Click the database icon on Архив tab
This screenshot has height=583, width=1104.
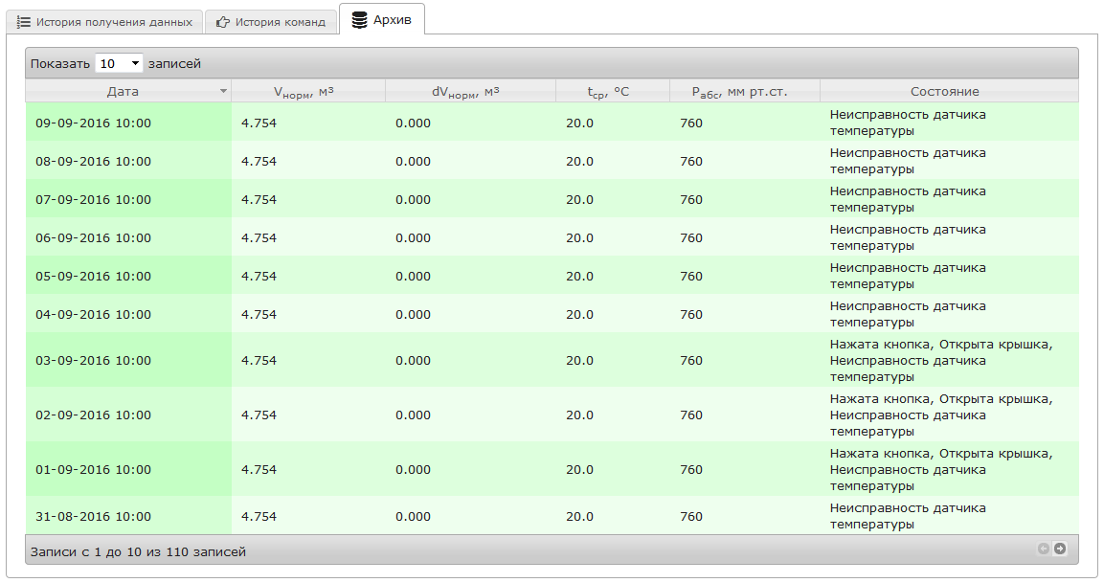pos(359,19)
